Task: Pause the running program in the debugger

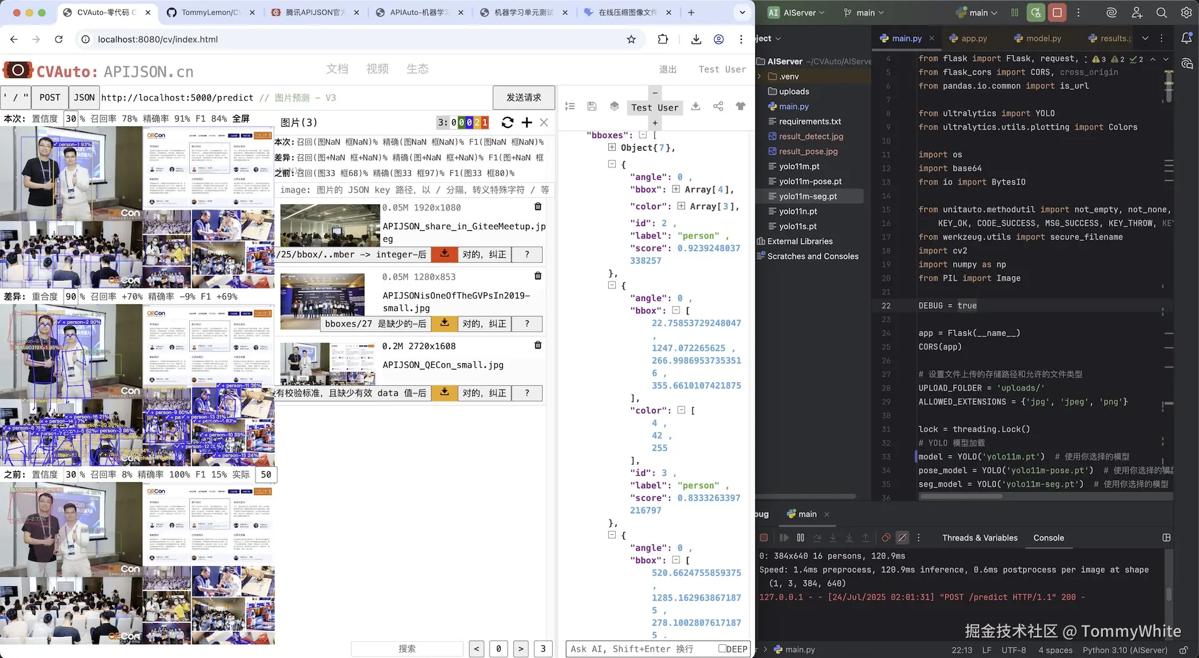Action: pyautogui.click(x=801, y=538)
